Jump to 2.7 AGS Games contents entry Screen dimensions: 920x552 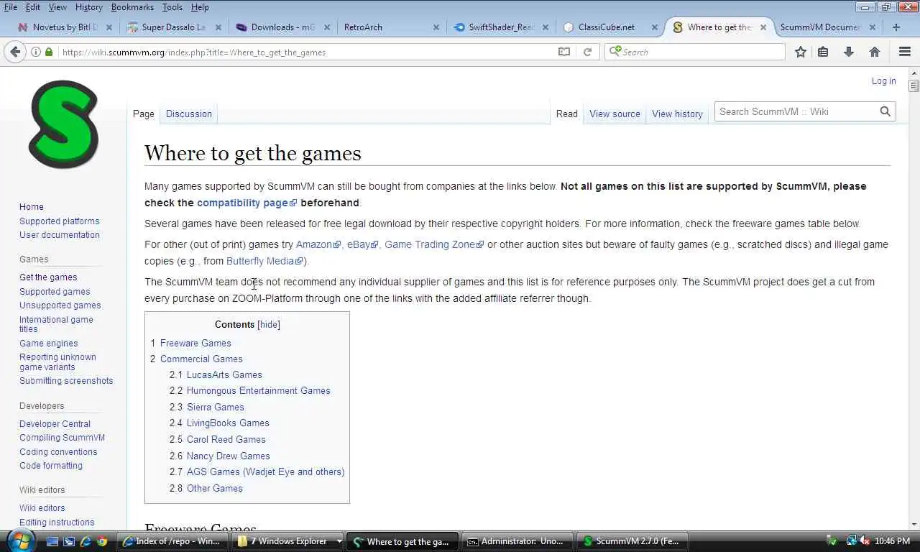click(257, 471)
